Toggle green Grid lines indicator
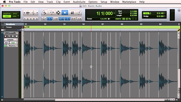Screen dimensions: 181x102 pyautogui.click(x=146, y=13)
